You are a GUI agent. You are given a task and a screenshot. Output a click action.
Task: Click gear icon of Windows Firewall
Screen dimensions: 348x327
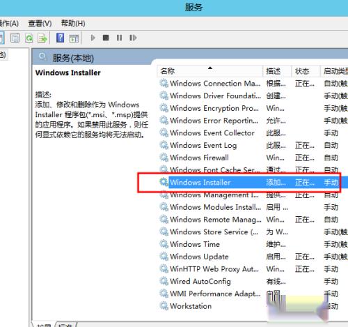tap(164, 158)
